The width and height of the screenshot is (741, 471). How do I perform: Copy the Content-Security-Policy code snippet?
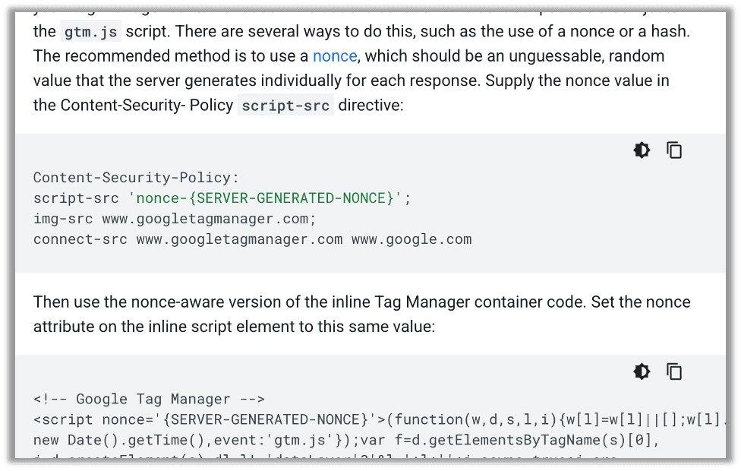[675, 150]
